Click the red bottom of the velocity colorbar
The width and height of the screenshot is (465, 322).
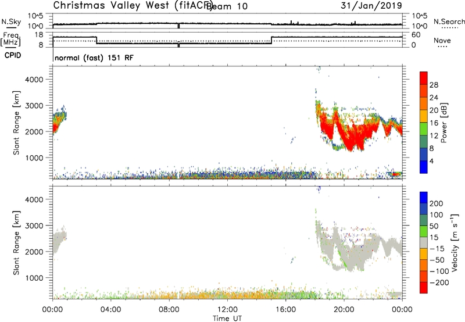tap(424, 288)
